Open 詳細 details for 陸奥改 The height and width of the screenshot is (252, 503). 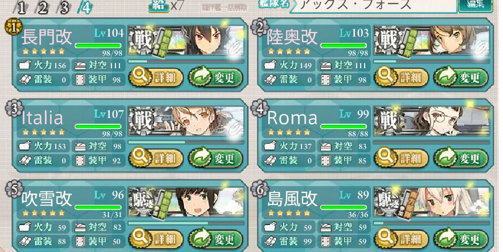[401, 77]
